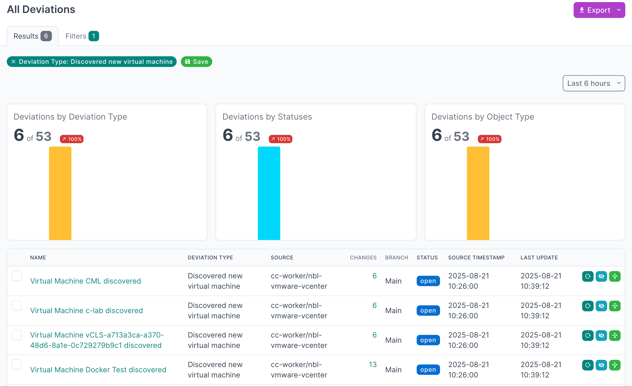Check the Virtual Machine CML discovered checkbox

coord(17,276)
